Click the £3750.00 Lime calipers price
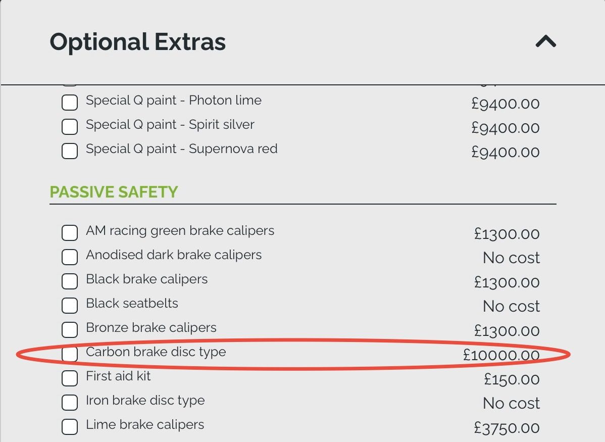The width and height of the screenshot is (605, 442). (507, 428)
